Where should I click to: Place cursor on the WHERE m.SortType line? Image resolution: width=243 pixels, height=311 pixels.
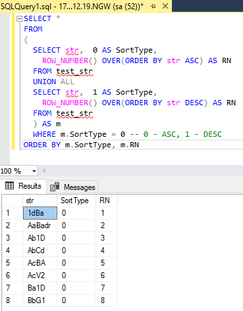(x=127, y=134)
